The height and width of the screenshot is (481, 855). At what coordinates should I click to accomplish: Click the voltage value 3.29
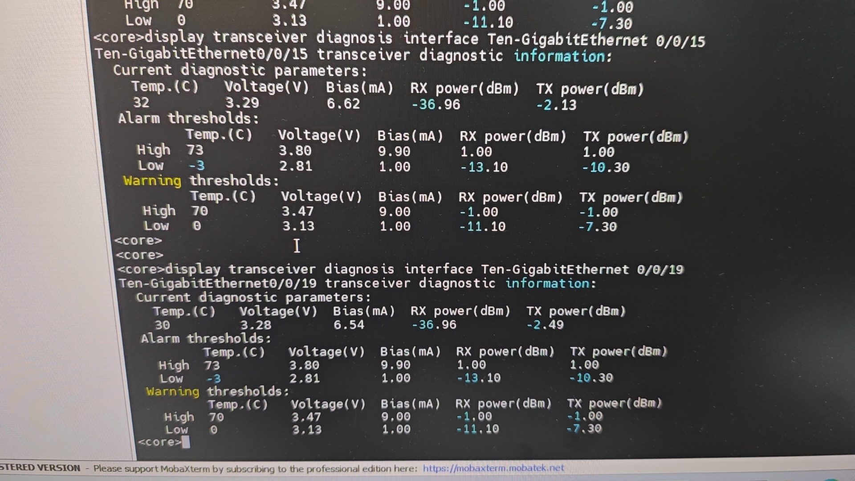coord(242,103)
